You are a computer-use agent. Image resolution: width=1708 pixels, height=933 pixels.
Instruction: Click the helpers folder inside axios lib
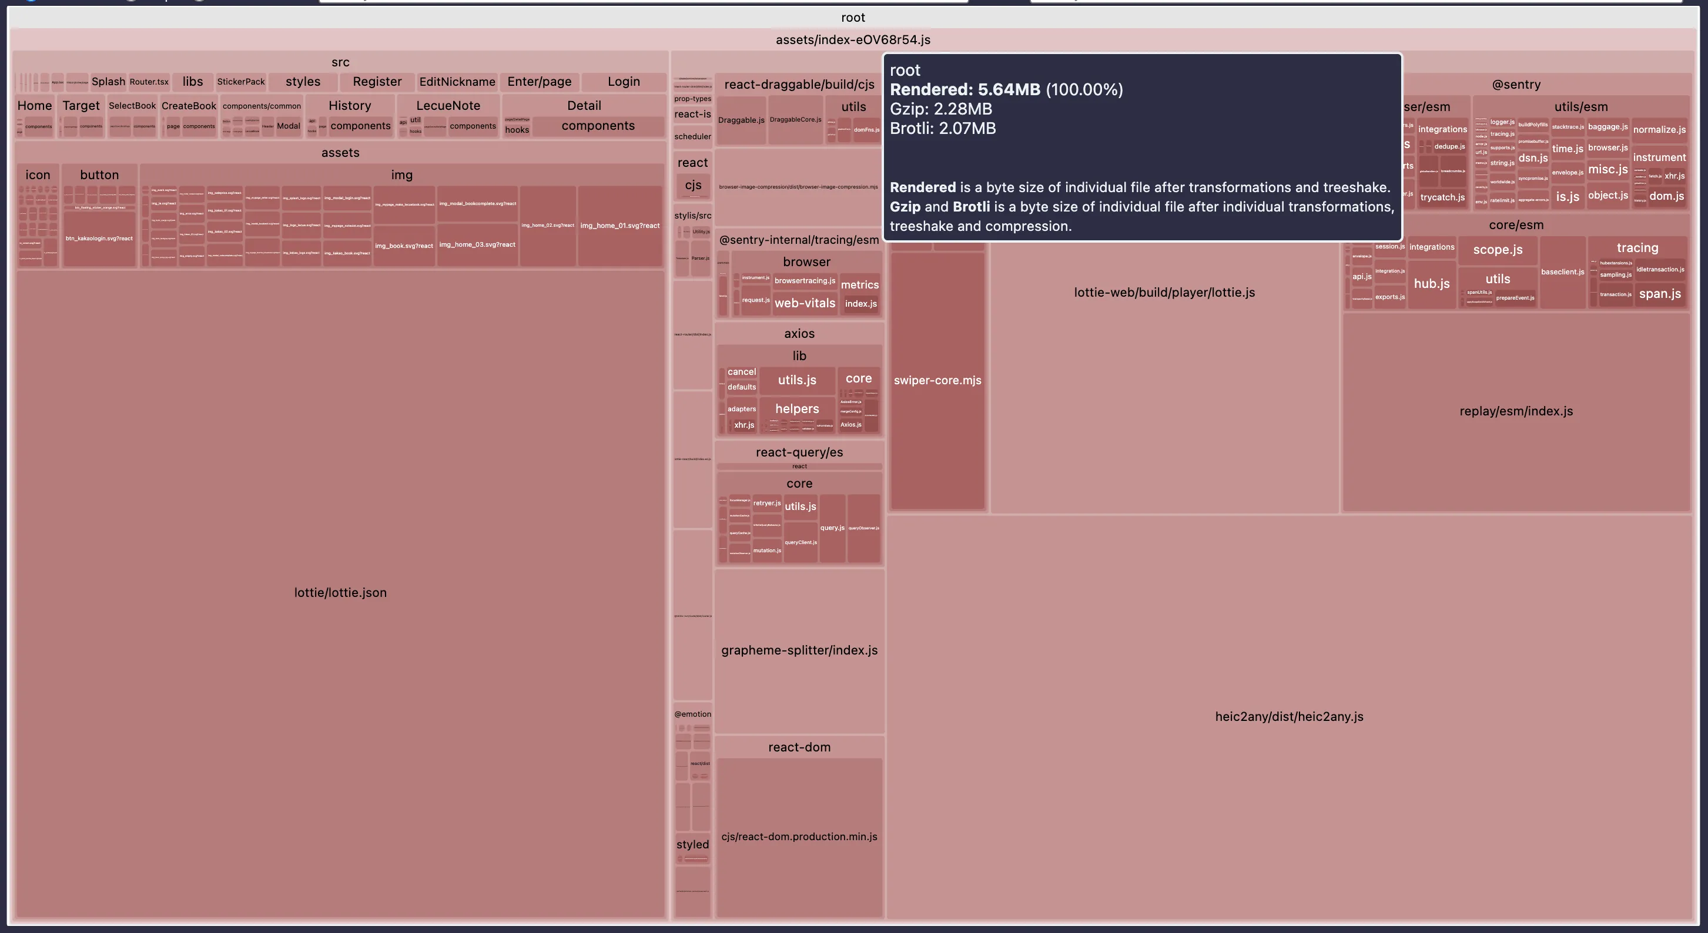(x=797, y=409)
